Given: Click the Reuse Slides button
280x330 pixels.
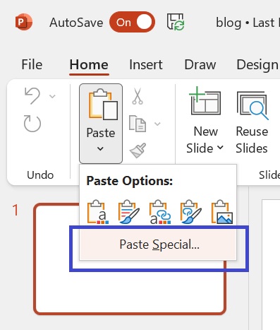Looking at the screenshot, I should coord(252,123).
